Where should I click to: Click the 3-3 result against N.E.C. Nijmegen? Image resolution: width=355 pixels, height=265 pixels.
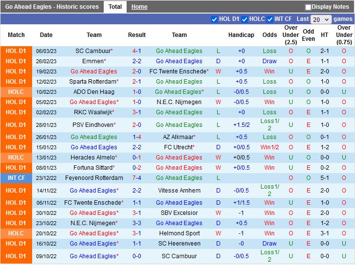pyautogui.click(x=137, y=223)
